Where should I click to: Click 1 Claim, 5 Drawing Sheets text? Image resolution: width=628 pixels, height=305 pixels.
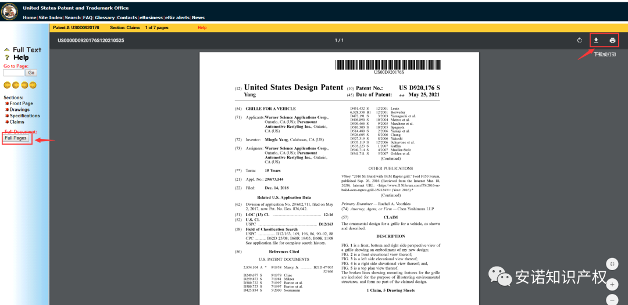[391, 289]
